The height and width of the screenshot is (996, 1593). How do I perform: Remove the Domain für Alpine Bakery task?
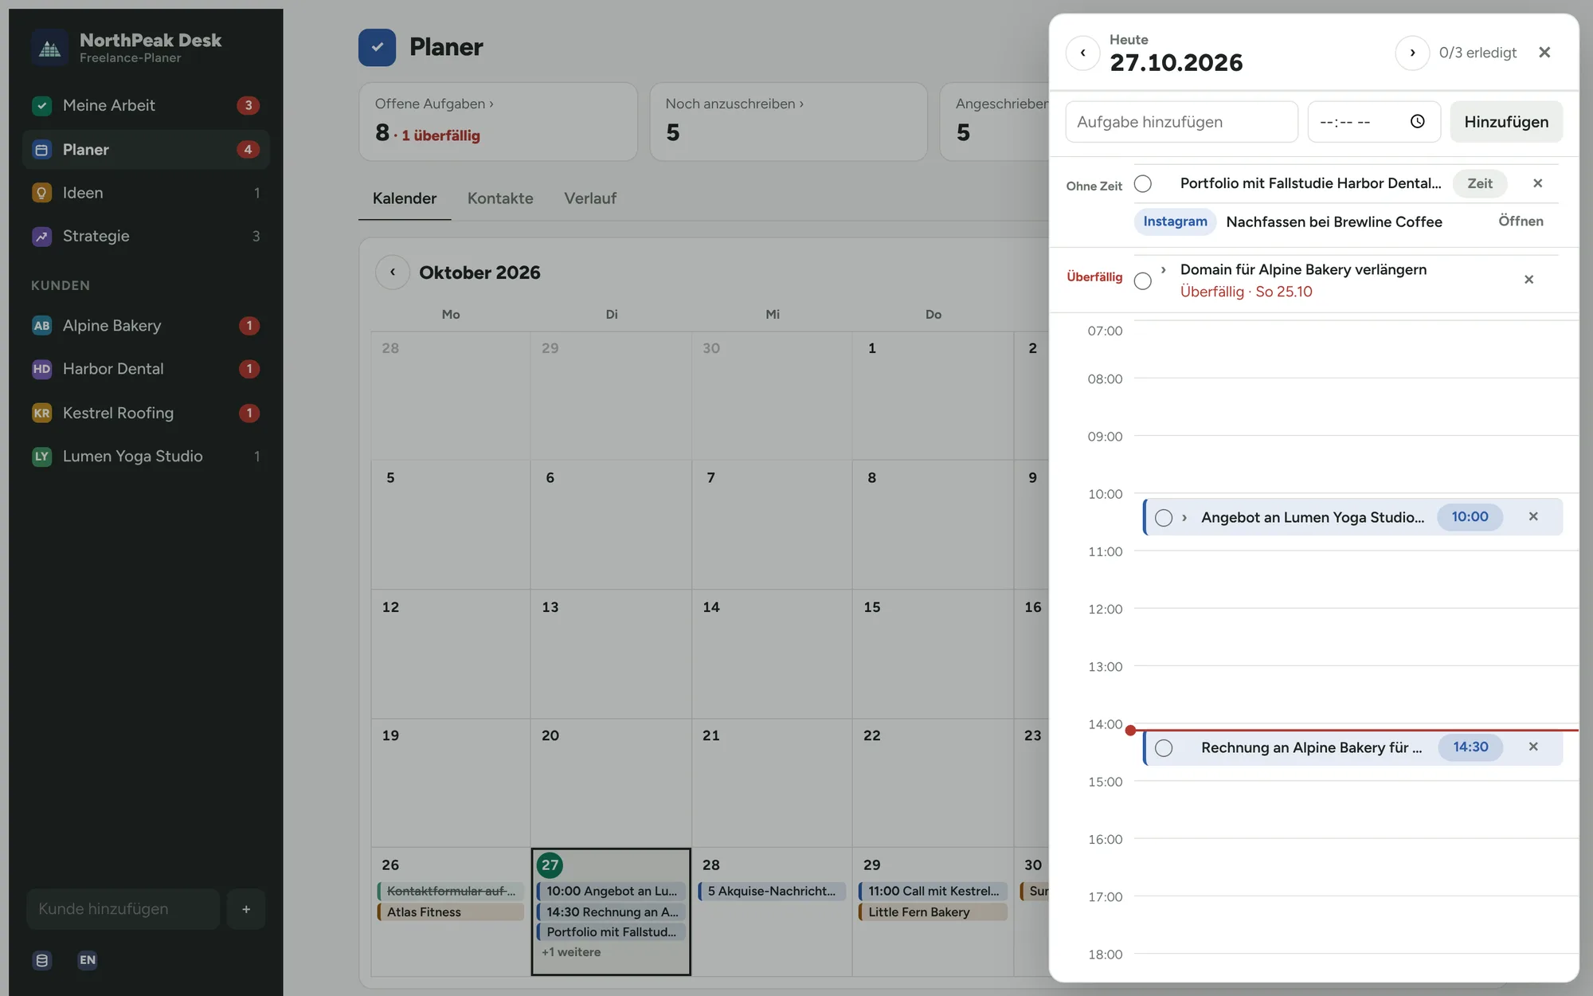pos(1528,280)
